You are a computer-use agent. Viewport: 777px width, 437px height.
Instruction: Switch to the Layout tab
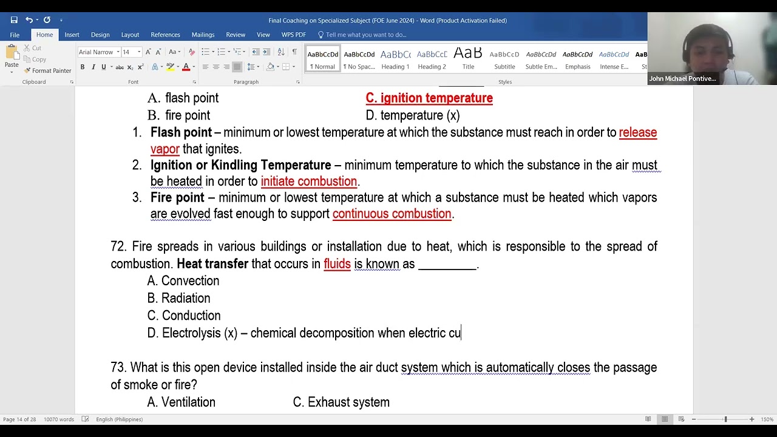coord(130,35)
